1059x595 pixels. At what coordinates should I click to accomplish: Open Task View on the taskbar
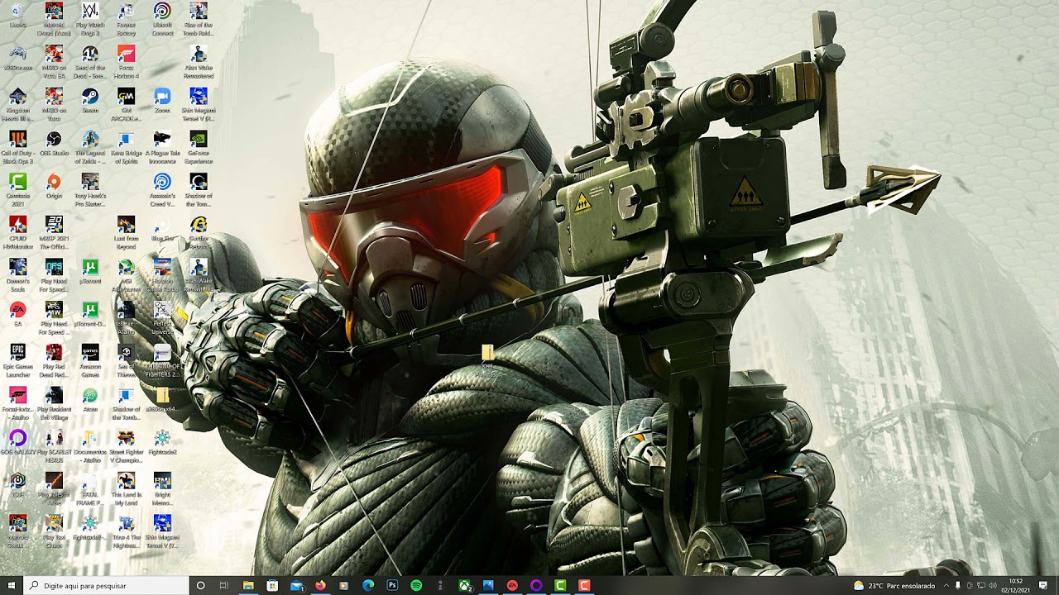[x=223, y=585]
